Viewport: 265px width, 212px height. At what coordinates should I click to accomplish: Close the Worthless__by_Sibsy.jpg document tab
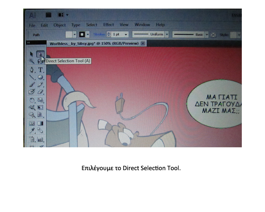[143, 43]
